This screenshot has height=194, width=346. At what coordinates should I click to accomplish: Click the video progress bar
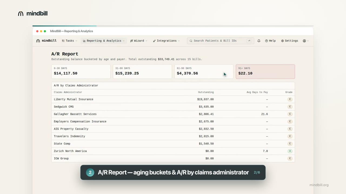[173, 26]
